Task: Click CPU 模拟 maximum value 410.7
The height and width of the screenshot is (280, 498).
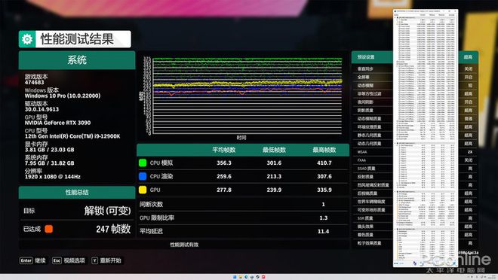Action: pyautogui.click(x=324, y=163)
